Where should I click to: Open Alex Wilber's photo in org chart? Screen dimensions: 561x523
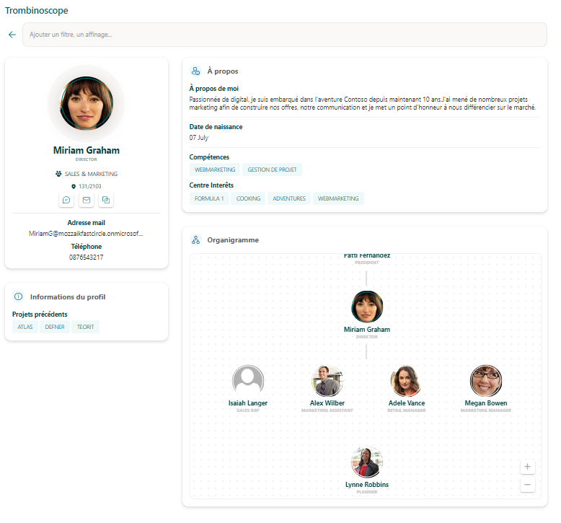(327, 380)
